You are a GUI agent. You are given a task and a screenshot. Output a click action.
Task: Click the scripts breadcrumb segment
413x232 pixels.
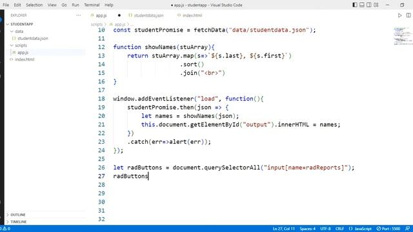click(x=96, y=24)
